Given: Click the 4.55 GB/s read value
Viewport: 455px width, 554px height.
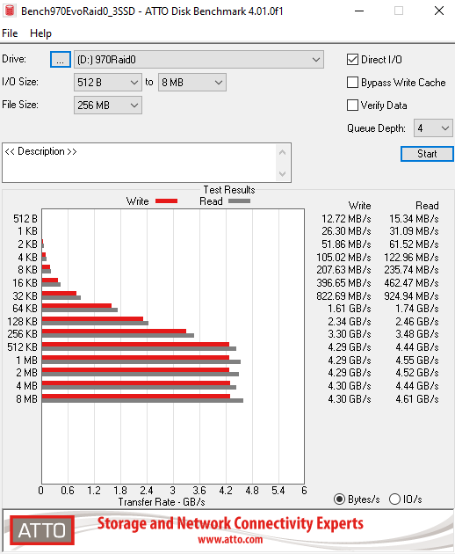Looking at the screenshot, I should (417, 360).
